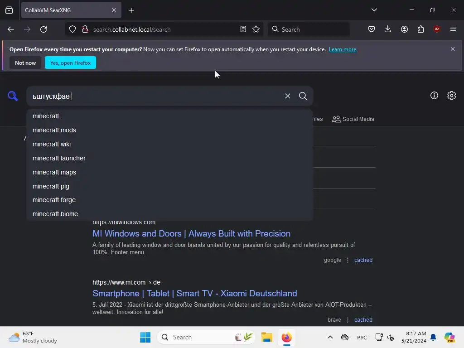Screen dimensions: 464x348
Task: Dismiss the Firefox notification bar
Action: 453,49
